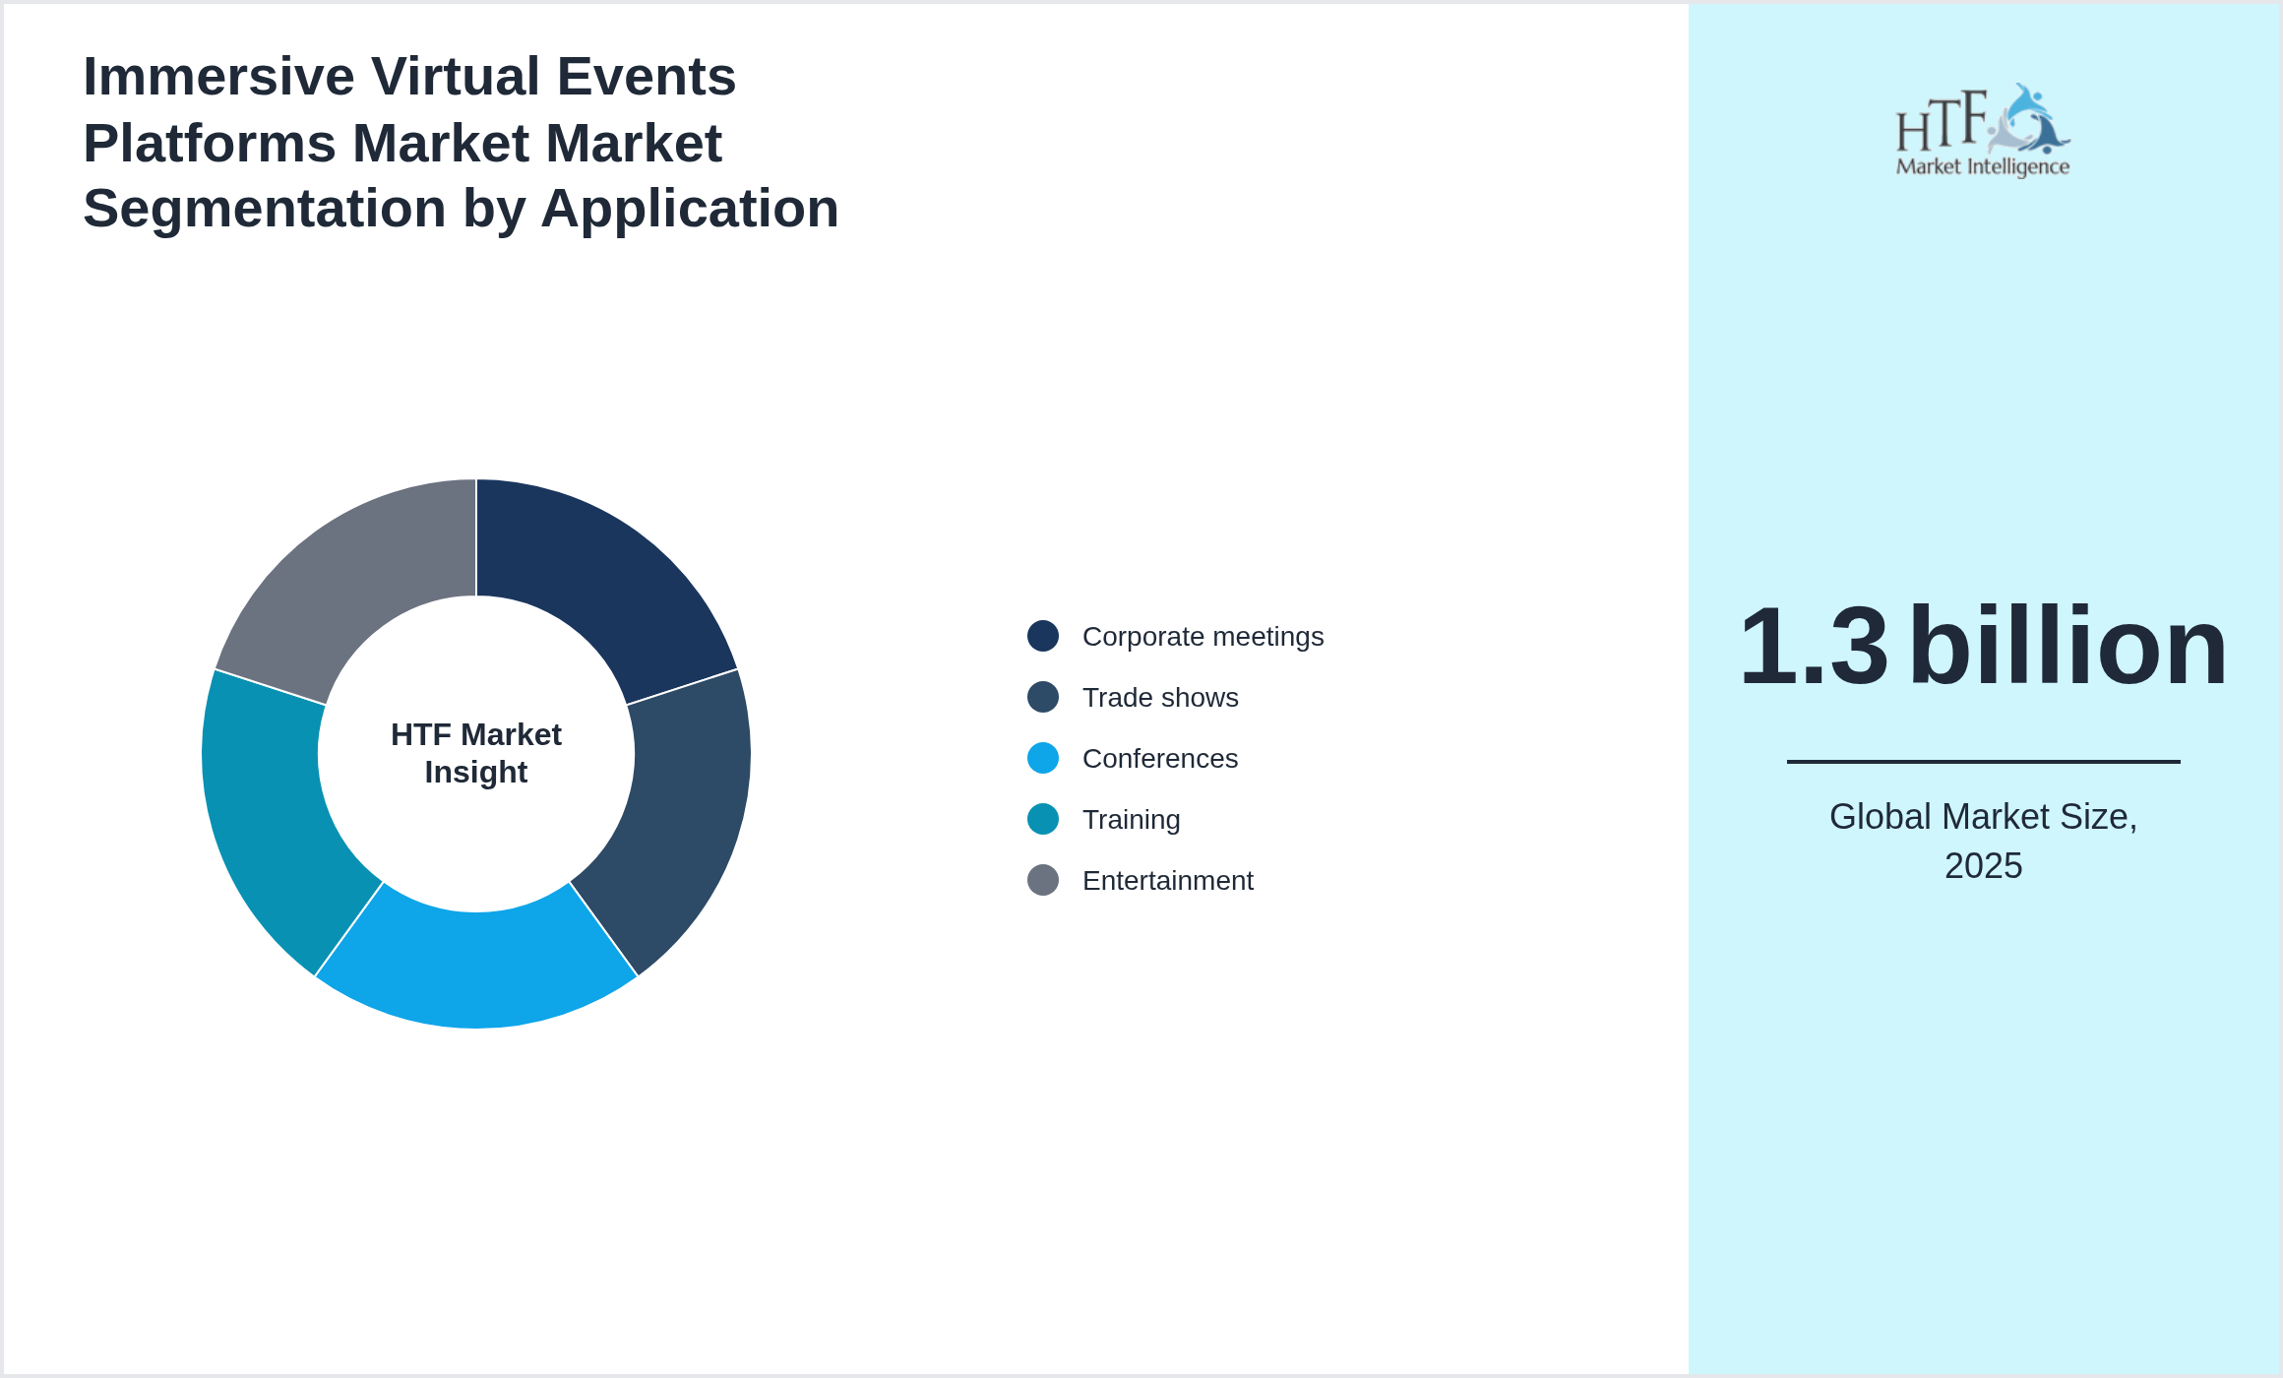Select the Training legend bullet
2283x1378 pixels.
[1043, 819]
